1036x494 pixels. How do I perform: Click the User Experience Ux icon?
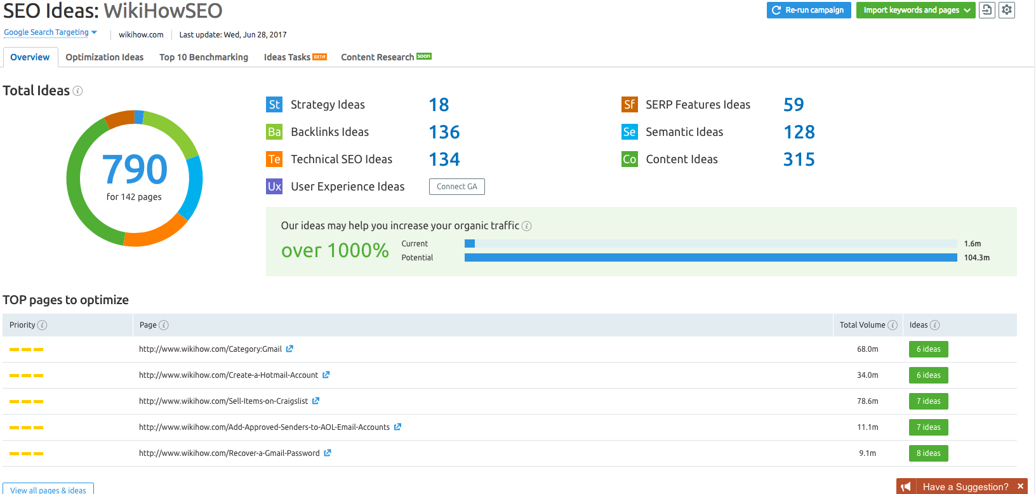[274, 187]
